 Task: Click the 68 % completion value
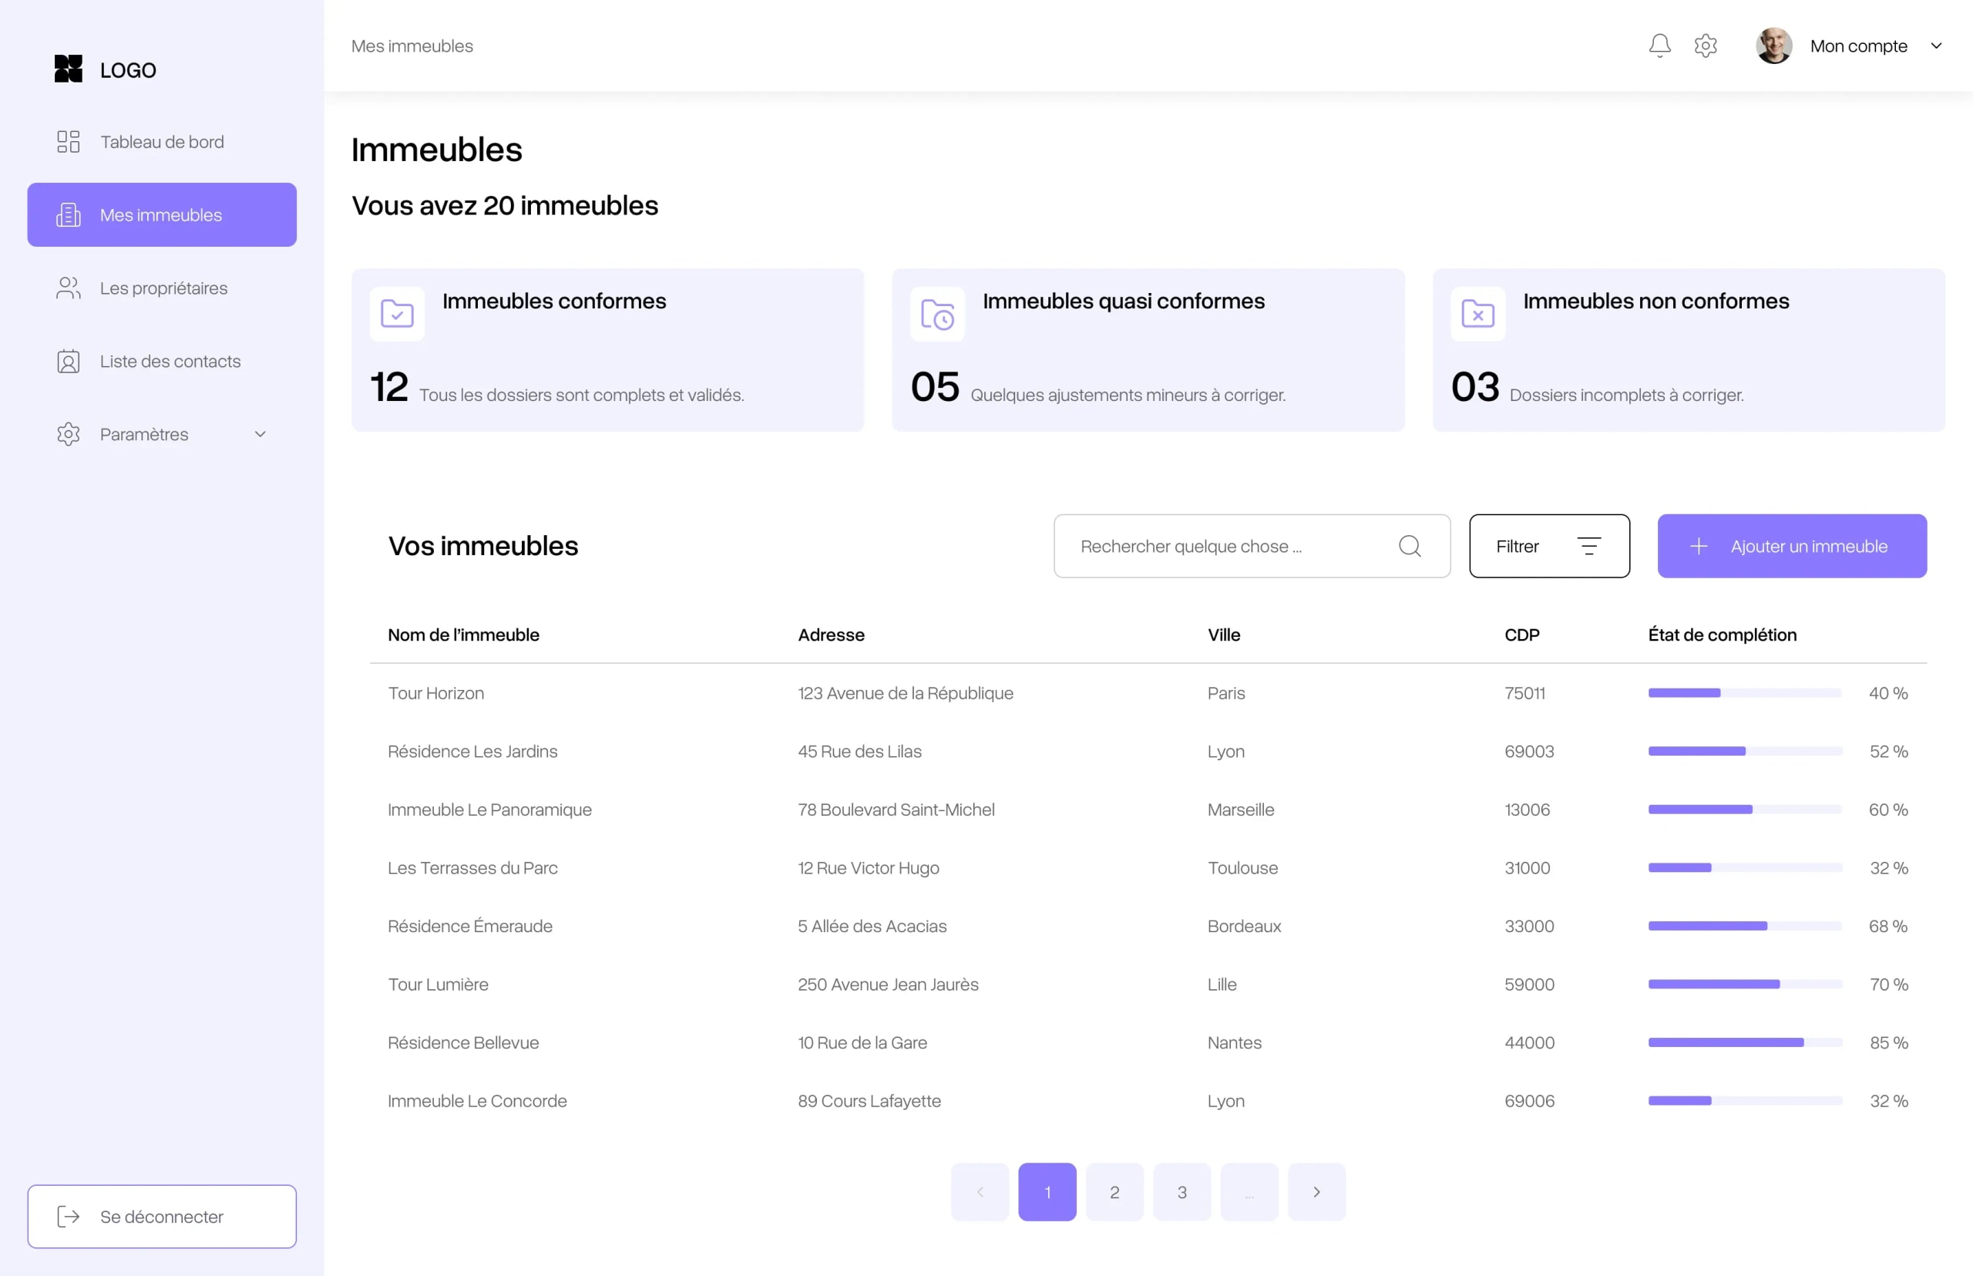(1887, 925)
